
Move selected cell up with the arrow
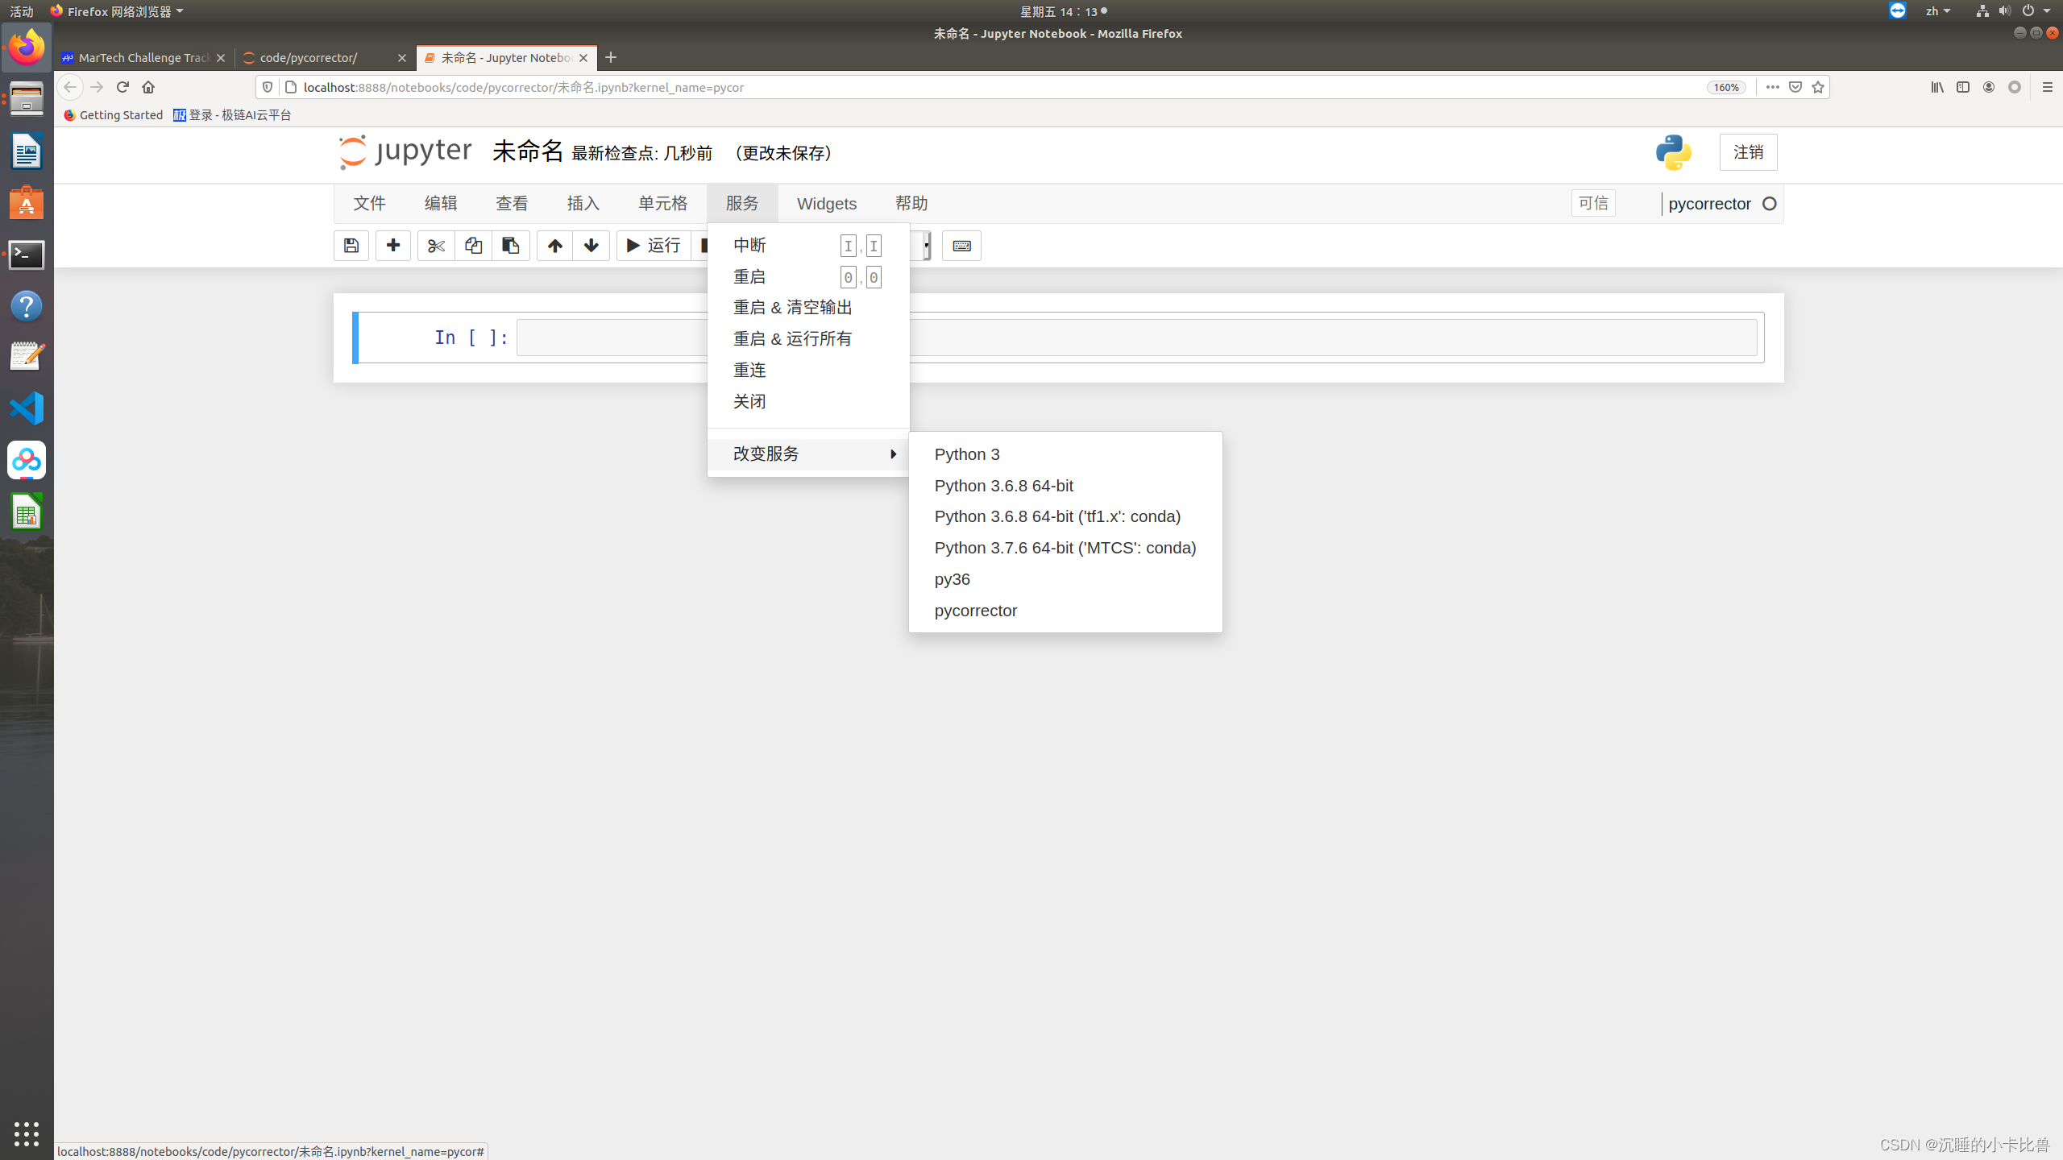(x=555, y=246)
